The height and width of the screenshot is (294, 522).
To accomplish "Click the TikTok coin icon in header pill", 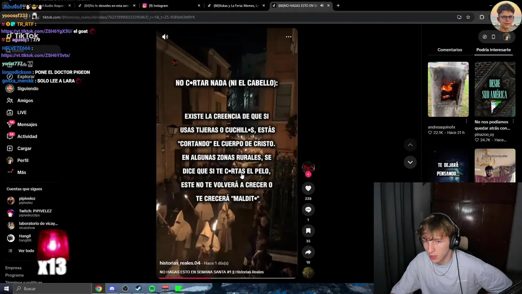I will (x=484, y=37).
